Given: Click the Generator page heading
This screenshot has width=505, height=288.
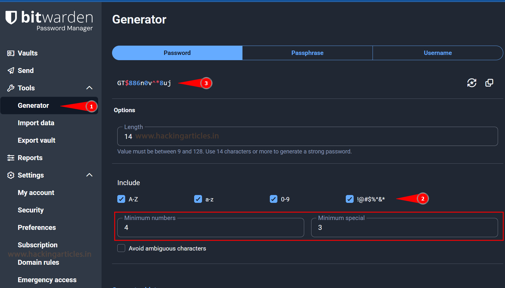Looking at the screenshot, I should click(139, 19).
